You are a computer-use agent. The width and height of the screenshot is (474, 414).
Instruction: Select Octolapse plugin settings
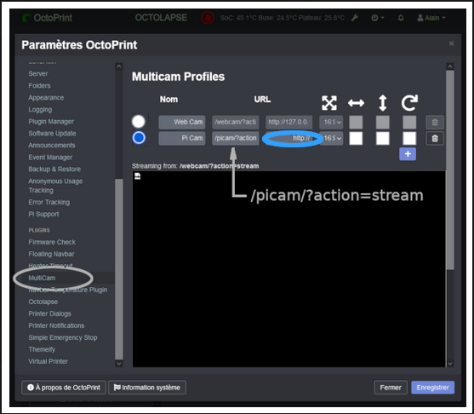[x=43, y=302]
